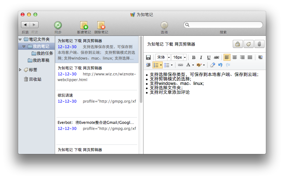Click the note list vertical scrollbar

pos(141,70)
